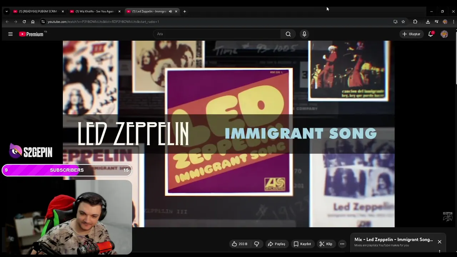
Task: Close the Led Zeppelin tab
Action: (176, 11)
